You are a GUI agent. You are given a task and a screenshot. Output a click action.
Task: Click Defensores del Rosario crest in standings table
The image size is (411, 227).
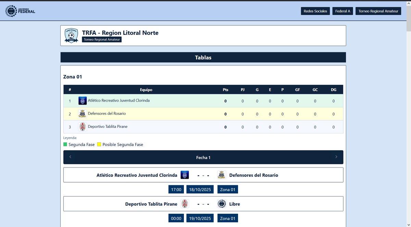pos(82,113)
